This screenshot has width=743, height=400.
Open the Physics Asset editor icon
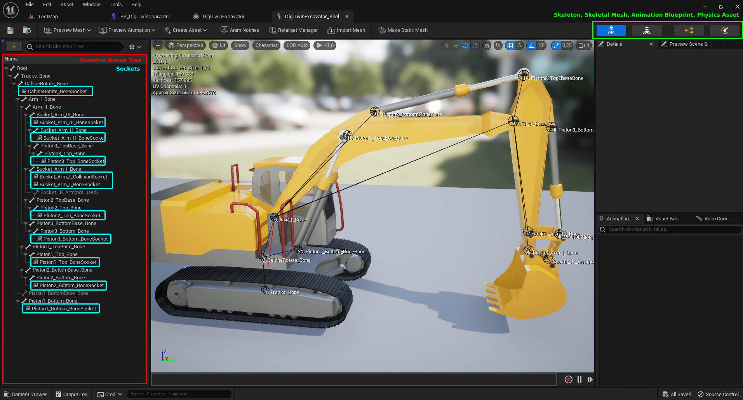pos(724,30)
